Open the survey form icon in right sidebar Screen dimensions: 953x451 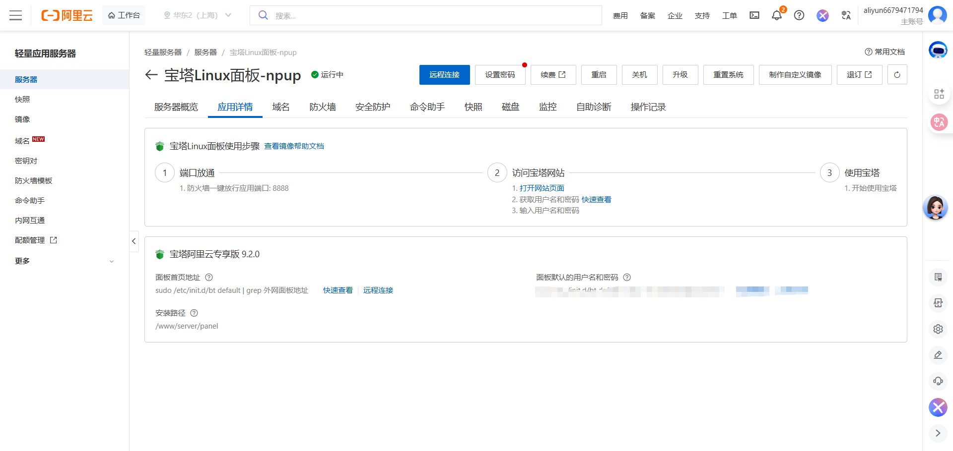938,277
